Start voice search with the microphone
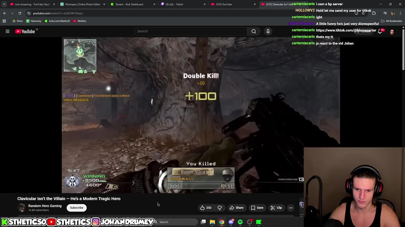The width and height of the screenshot is (405, 227). [268, 31]
